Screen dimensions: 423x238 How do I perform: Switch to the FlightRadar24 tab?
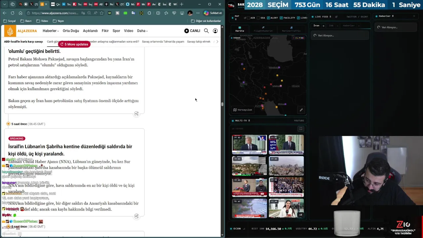click(263, 29)
